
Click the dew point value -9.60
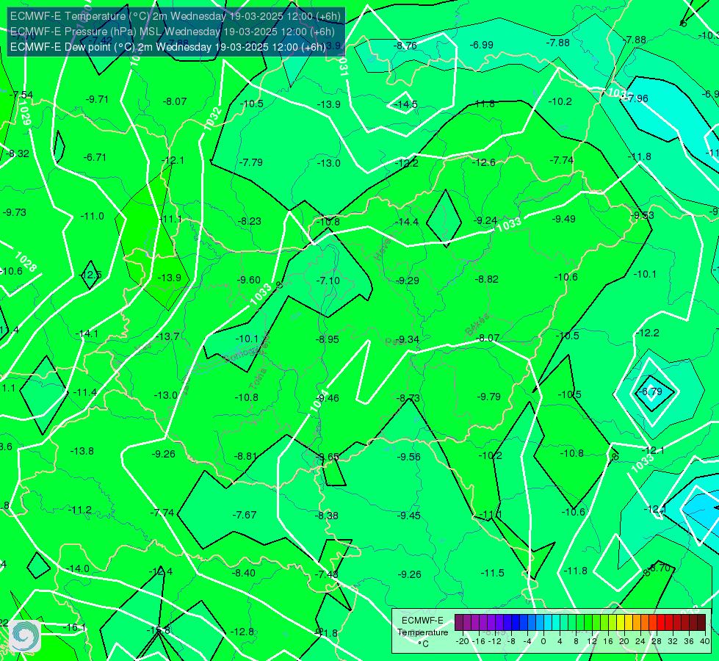(x=248, y=280)
